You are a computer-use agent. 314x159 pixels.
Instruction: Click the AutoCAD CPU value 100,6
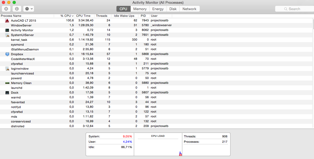click(70, 20)
